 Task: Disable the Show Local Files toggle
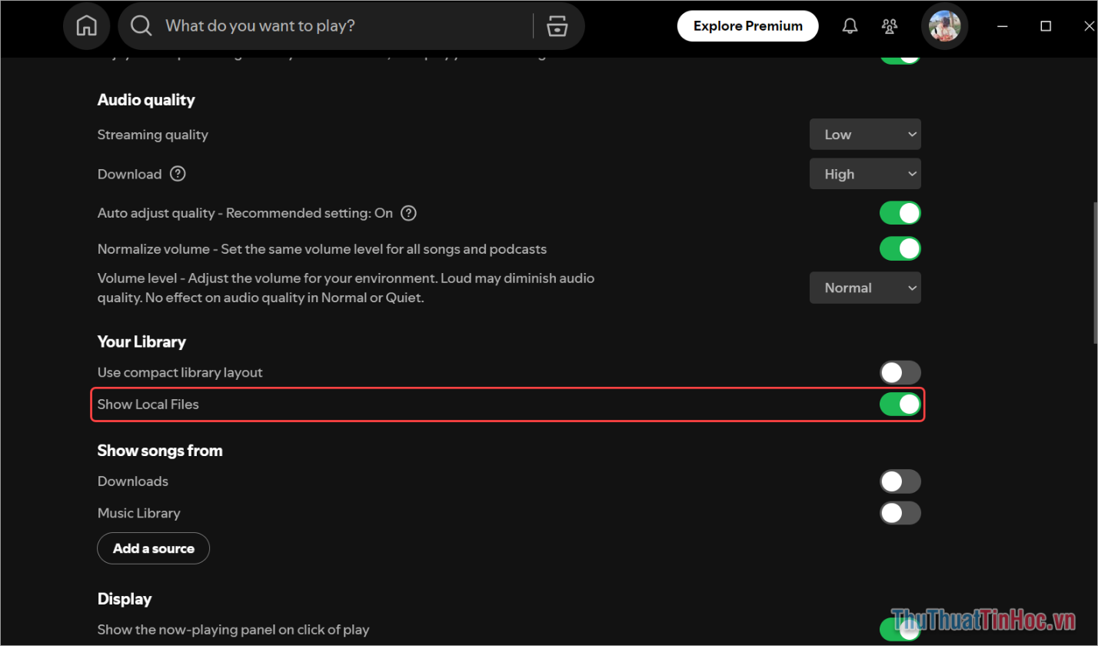tap(900, 404)
